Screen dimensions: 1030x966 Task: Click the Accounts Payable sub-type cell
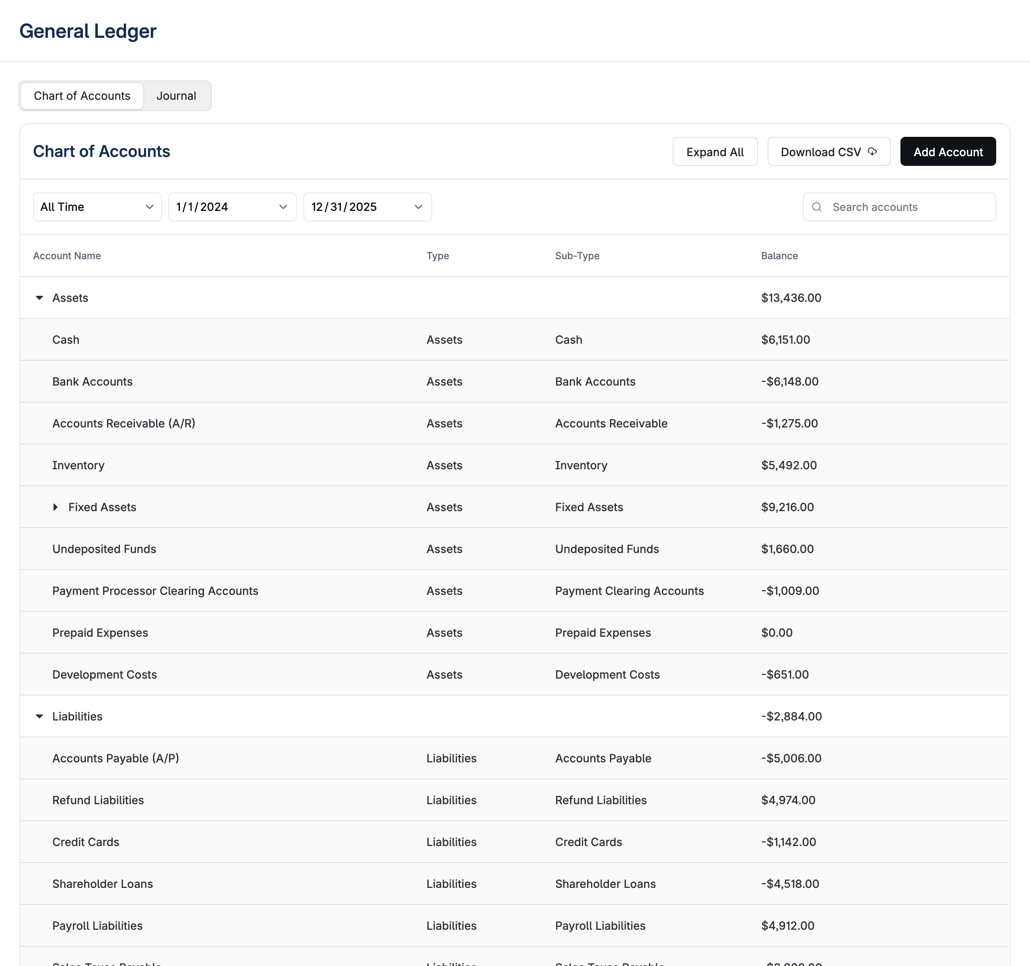603,758
